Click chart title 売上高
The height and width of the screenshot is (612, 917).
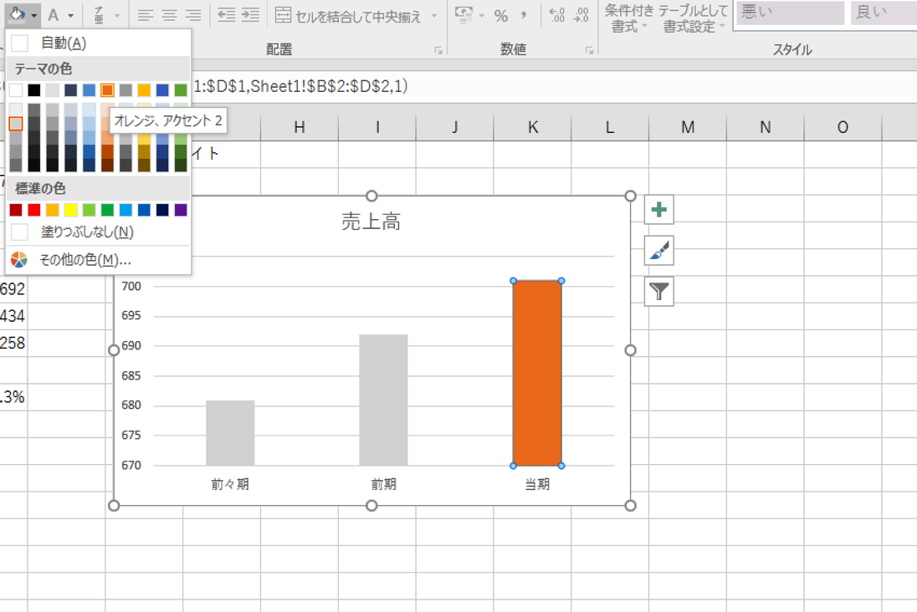click(x=371, y=222)
